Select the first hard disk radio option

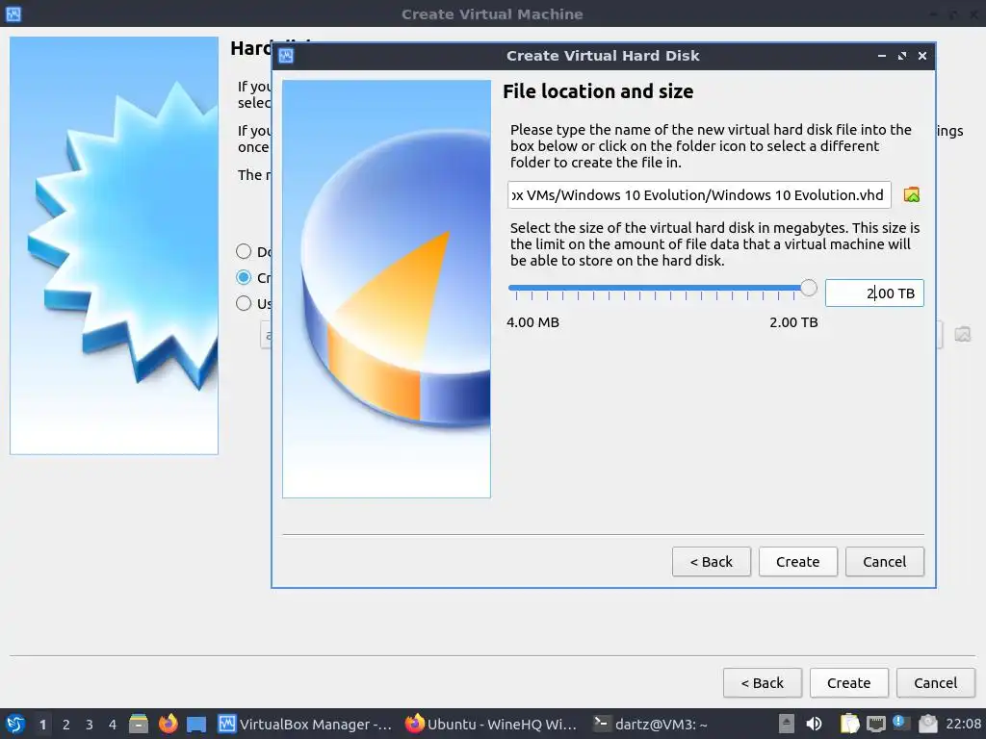[x=244, y=251]
